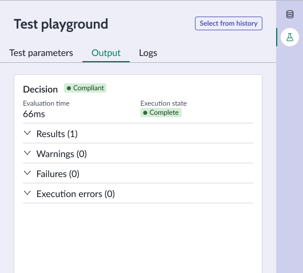Switch to the Logs tab
303x273 pixels.
point(148,53)
